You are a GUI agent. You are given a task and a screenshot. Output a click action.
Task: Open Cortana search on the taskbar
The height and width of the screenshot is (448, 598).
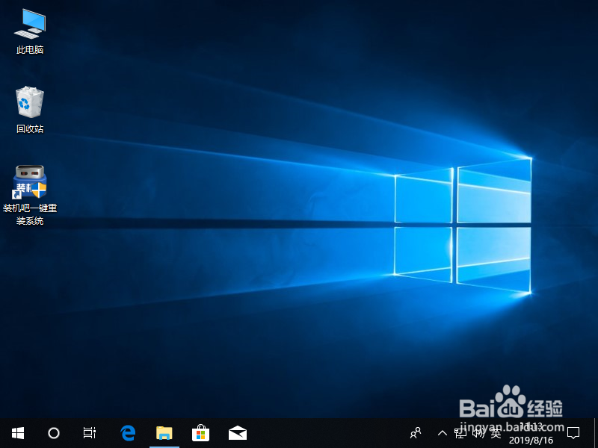(x=53, y=433)
